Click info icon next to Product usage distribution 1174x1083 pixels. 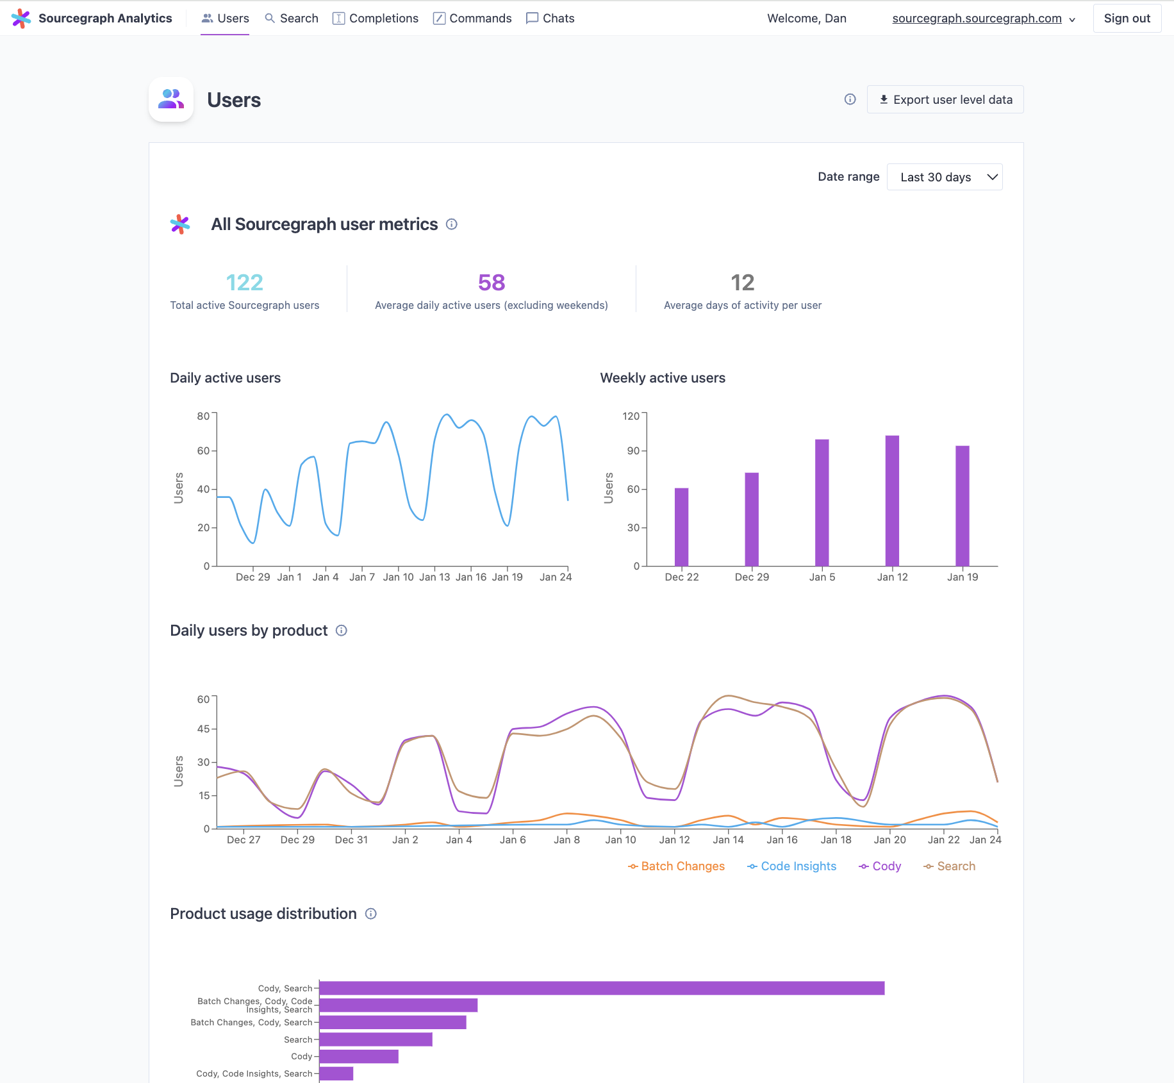coord(371,914)
